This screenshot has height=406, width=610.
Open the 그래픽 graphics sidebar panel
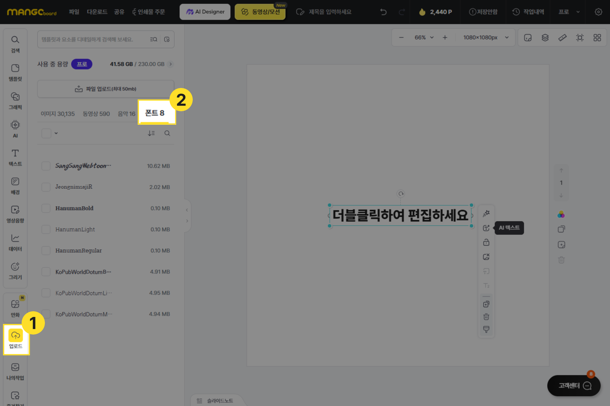(x=15, y=101)
